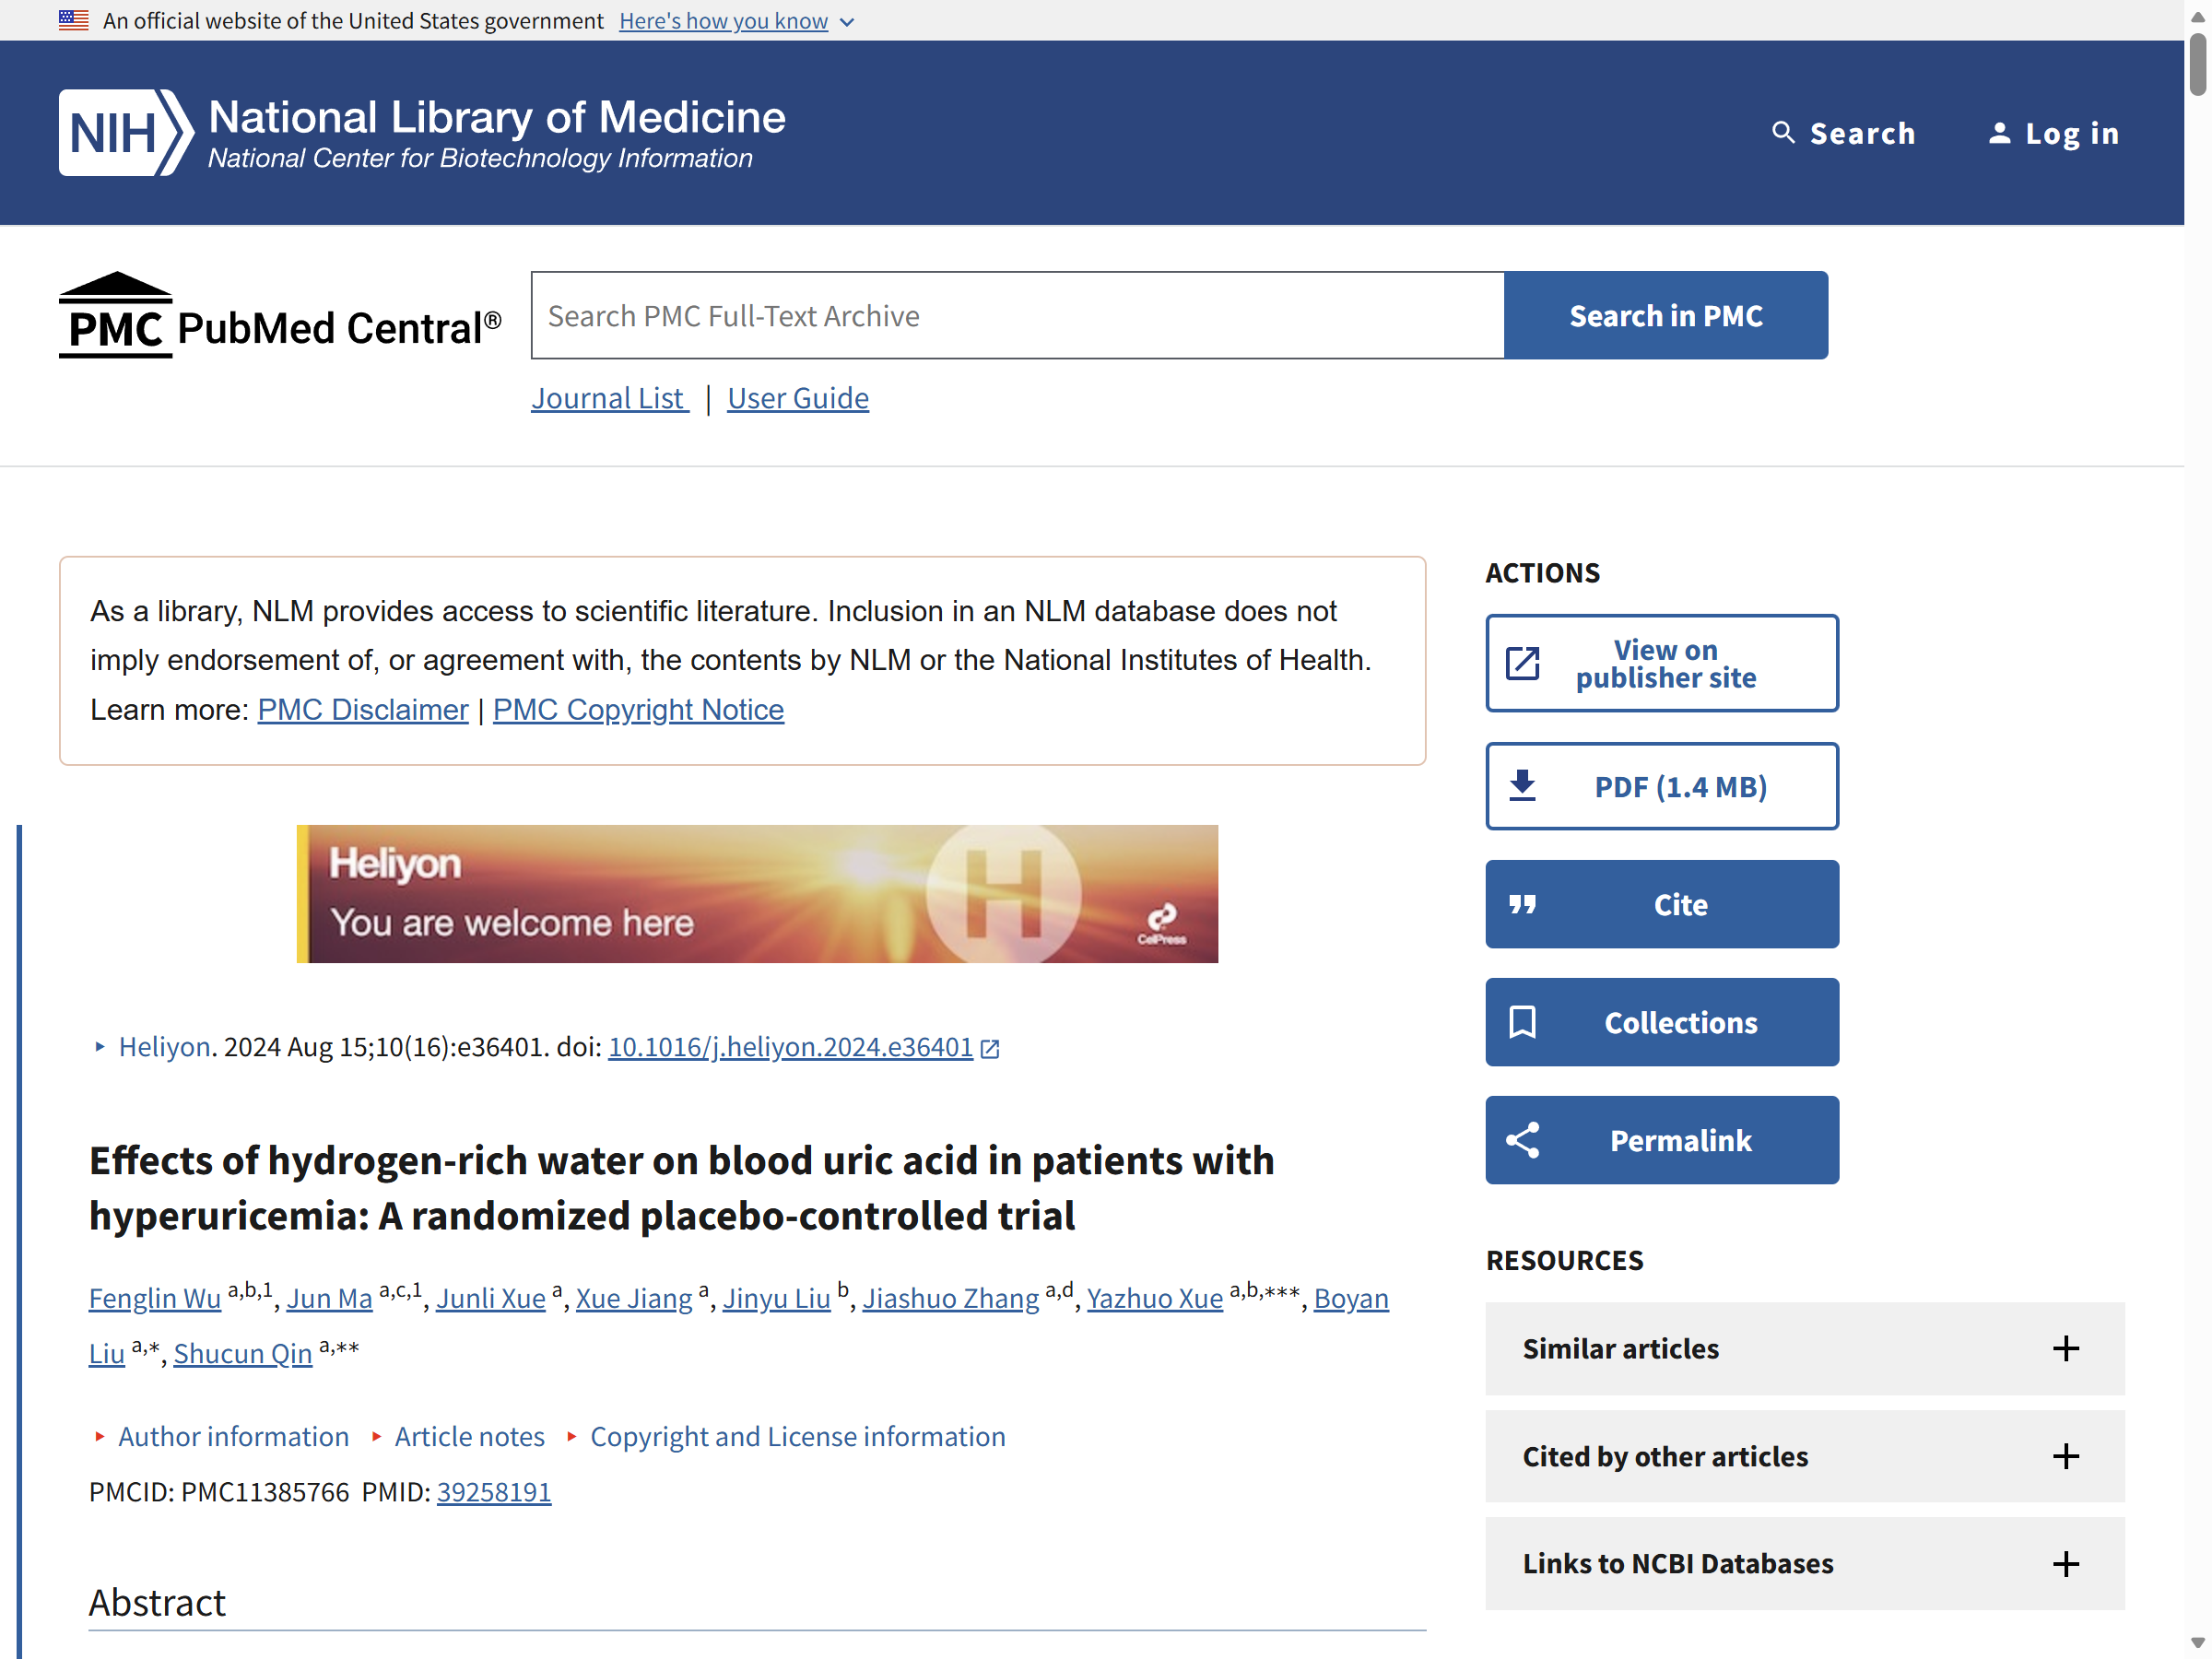Click the Collections bookmark icon
This screenshot has width=2212, height=1659.
click(1522, 1022)
